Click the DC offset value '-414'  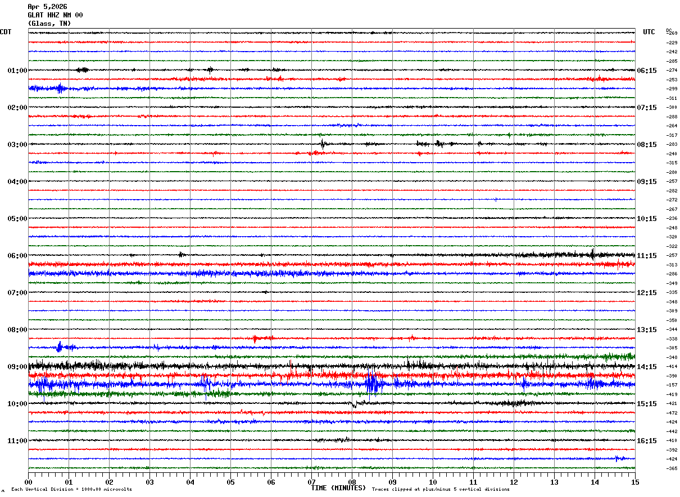click(x=672, y=366)
